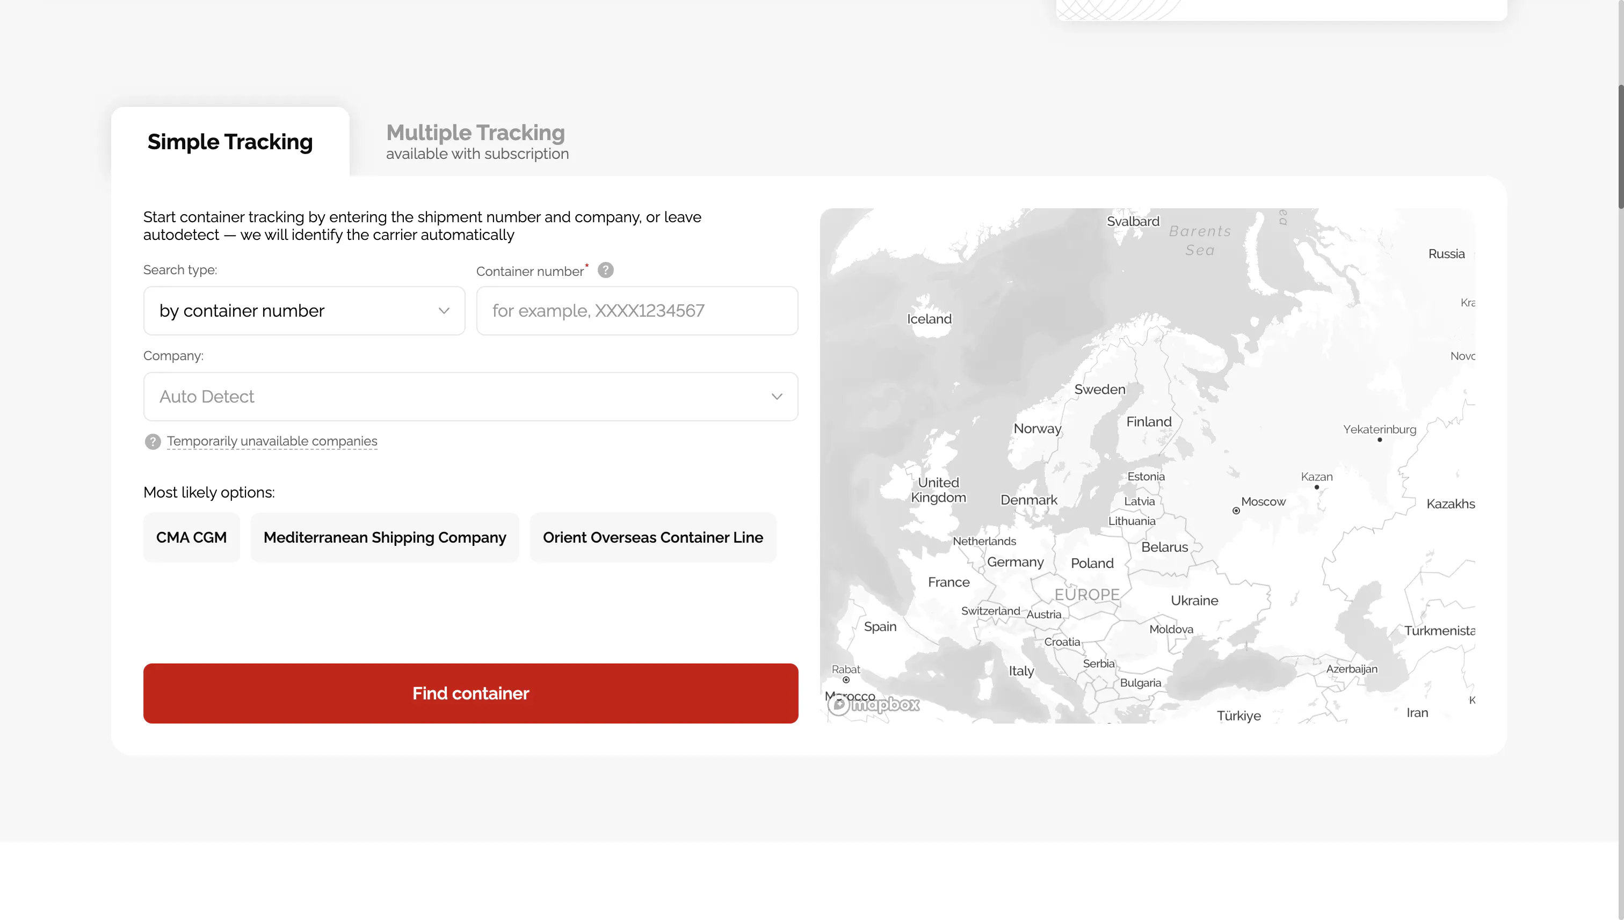Image resolution: width=1624 pixels, height=920 pixels.
Task: Click the Container number help question-mark icon
Action: pos(606,271)
